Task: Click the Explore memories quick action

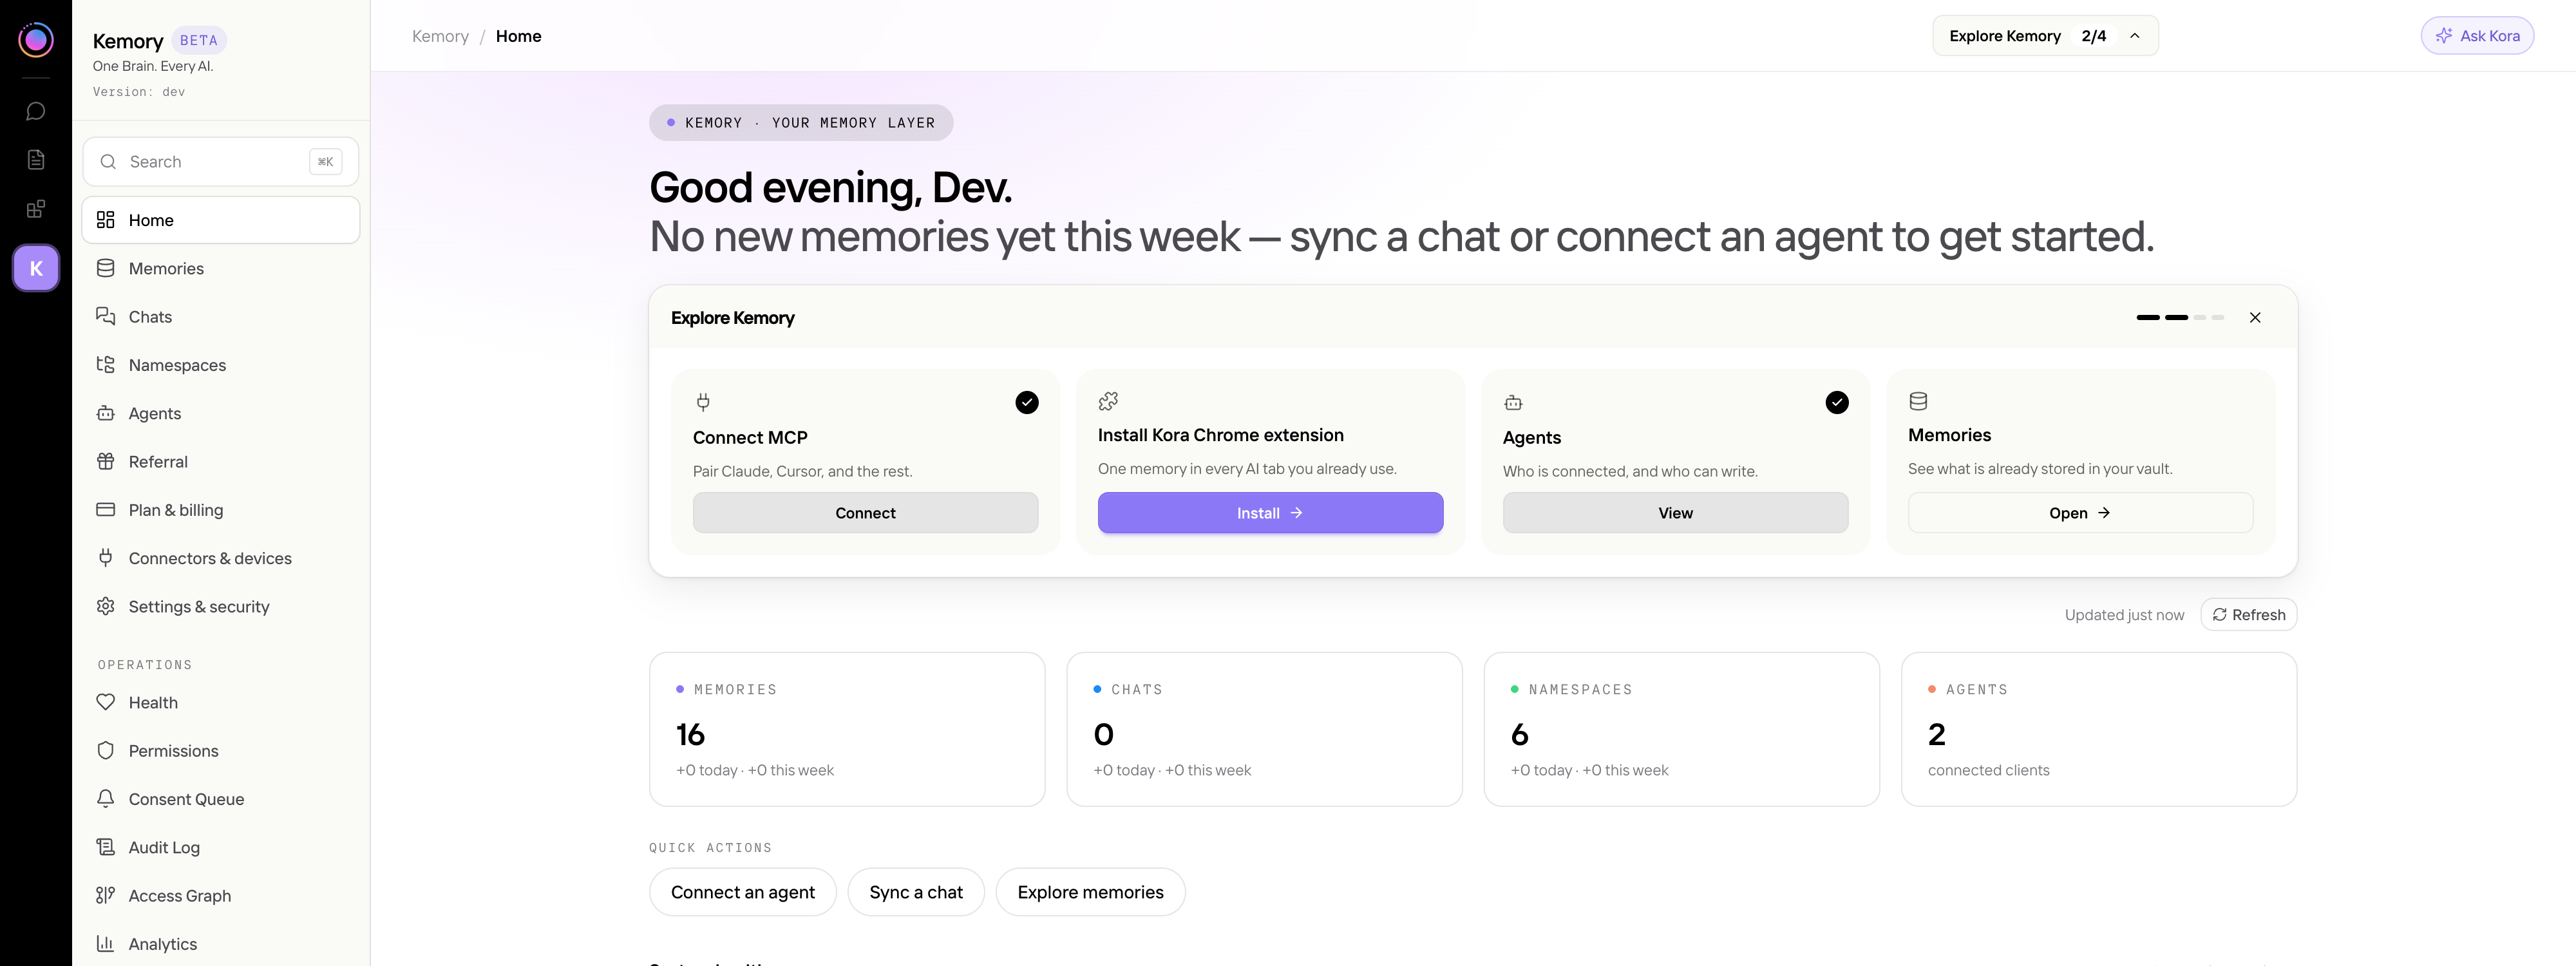Action: coord(1090,892)
